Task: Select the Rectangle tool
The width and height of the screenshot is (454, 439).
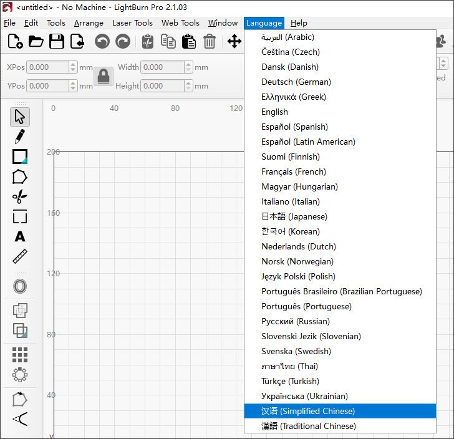Action: 20,157
